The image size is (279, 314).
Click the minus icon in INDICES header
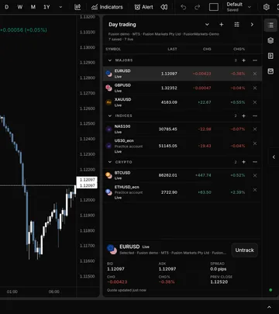point(255,116)
